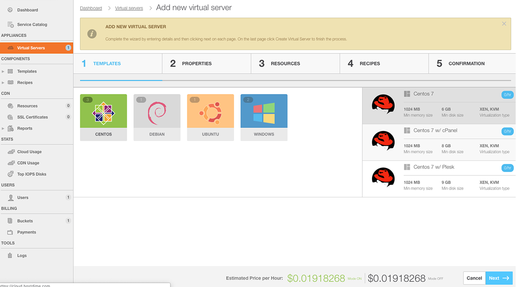Select the Windows template tile
517x287 pixels.
[264, 118]
